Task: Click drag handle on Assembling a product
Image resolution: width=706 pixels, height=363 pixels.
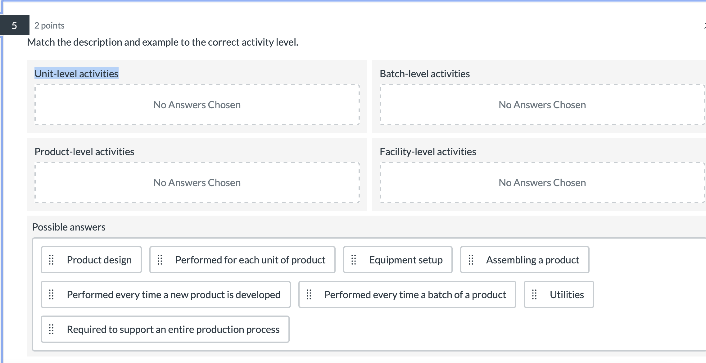Action: click(x=471, y=260)
